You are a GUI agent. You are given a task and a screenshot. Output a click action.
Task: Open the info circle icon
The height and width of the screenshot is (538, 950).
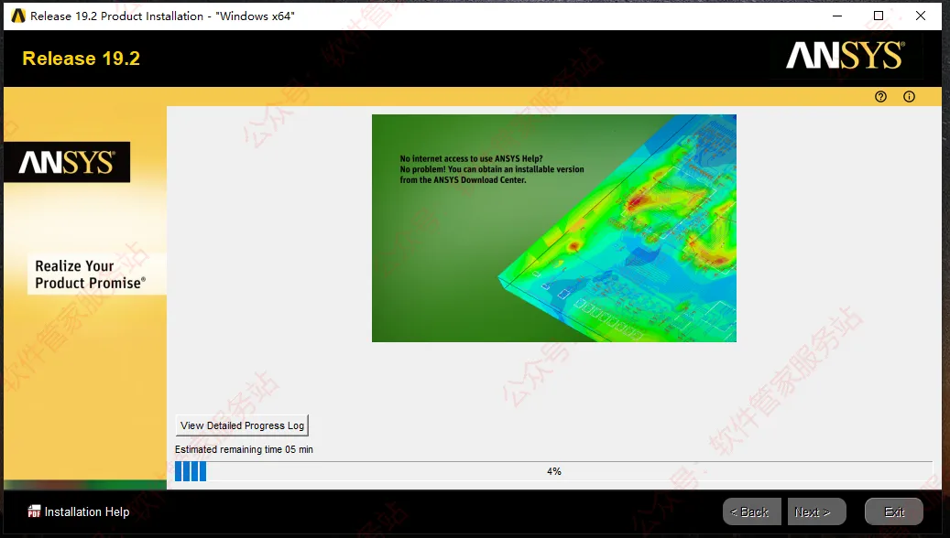pos(909,97)
